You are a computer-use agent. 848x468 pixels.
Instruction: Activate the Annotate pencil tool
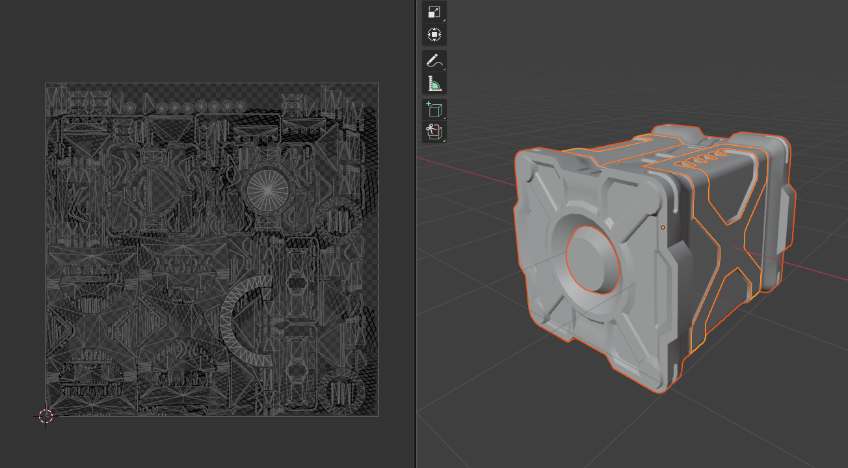(x=434, y=61)
